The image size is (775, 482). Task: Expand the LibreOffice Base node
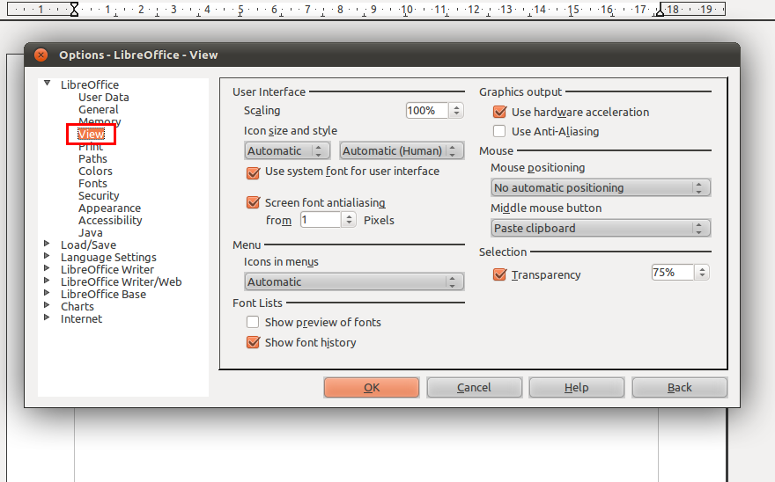[47, 293]
